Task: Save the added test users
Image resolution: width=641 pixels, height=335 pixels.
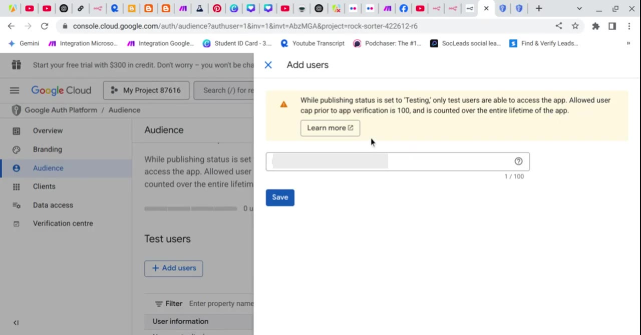Action: click(280, 197)
